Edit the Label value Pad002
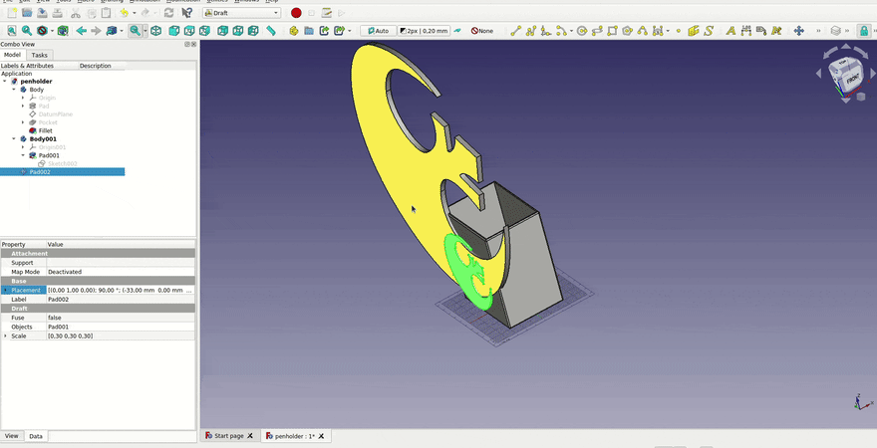Screen dimensions: 877x448 121,300
